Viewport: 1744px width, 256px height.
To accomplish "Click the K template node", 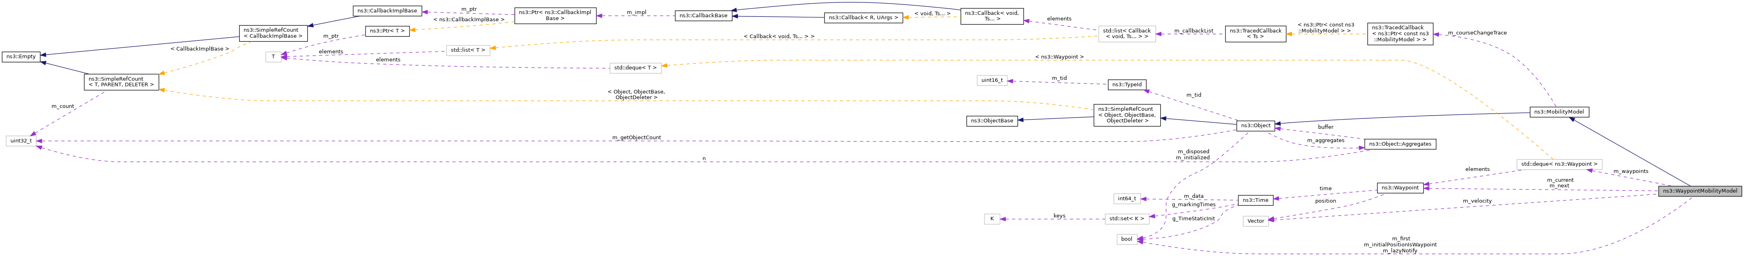I will click(x=992, y=219).
